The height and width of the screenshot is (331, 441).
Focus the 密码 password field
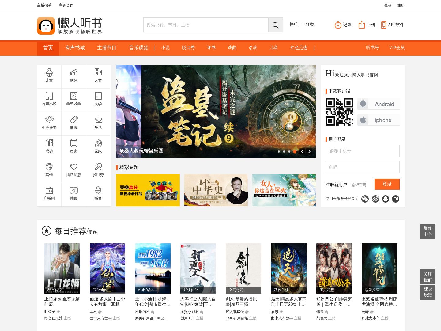click(x=363, y=167)
